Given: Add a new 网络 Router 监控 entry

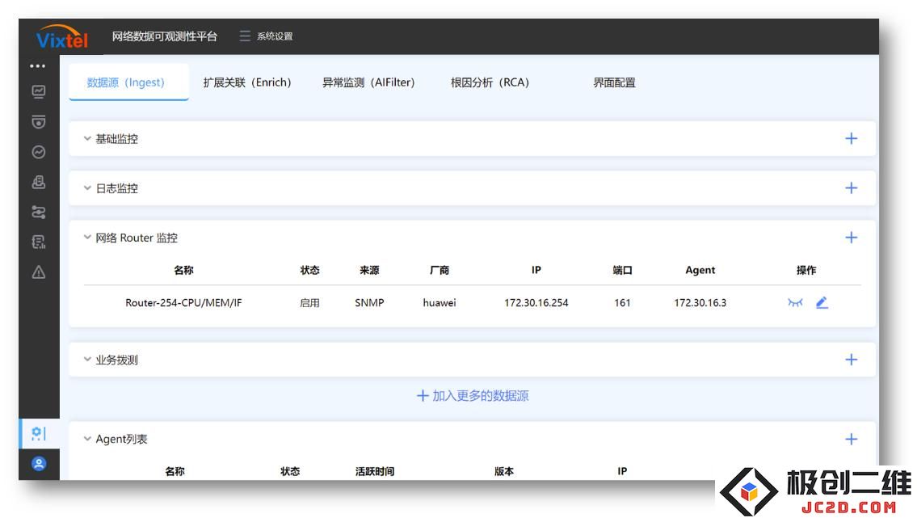Looking at the screenshot, I should pyautogui.click(x=851, y=238).
